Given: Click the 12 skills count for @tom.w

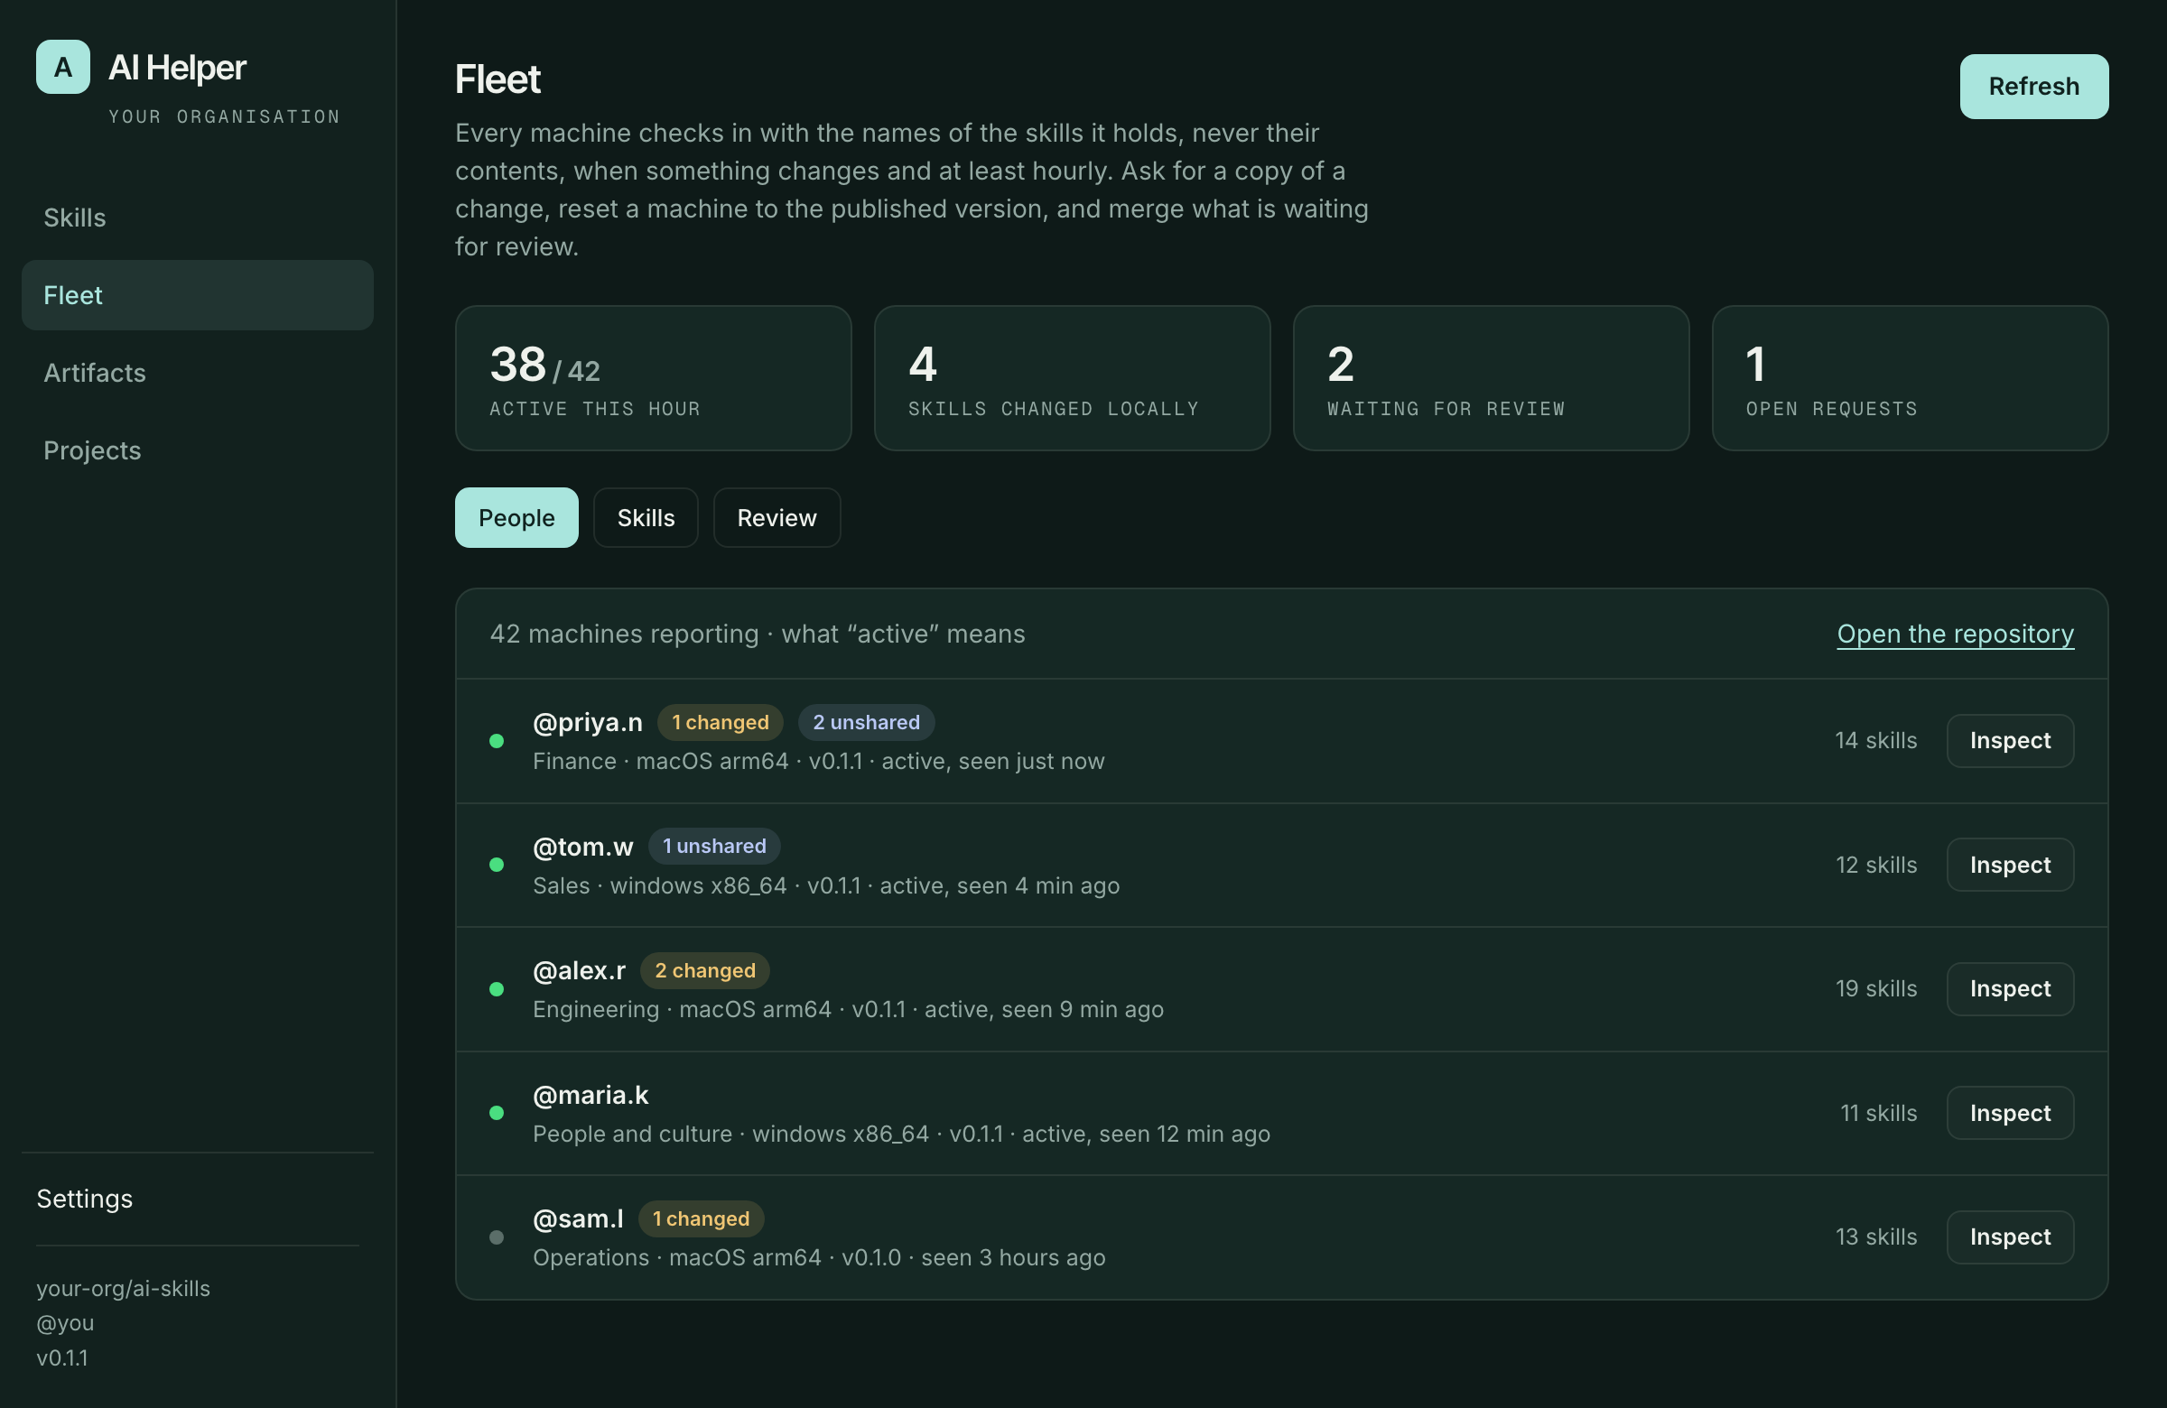Looking at the screenshot, I should pos(1875,865).
